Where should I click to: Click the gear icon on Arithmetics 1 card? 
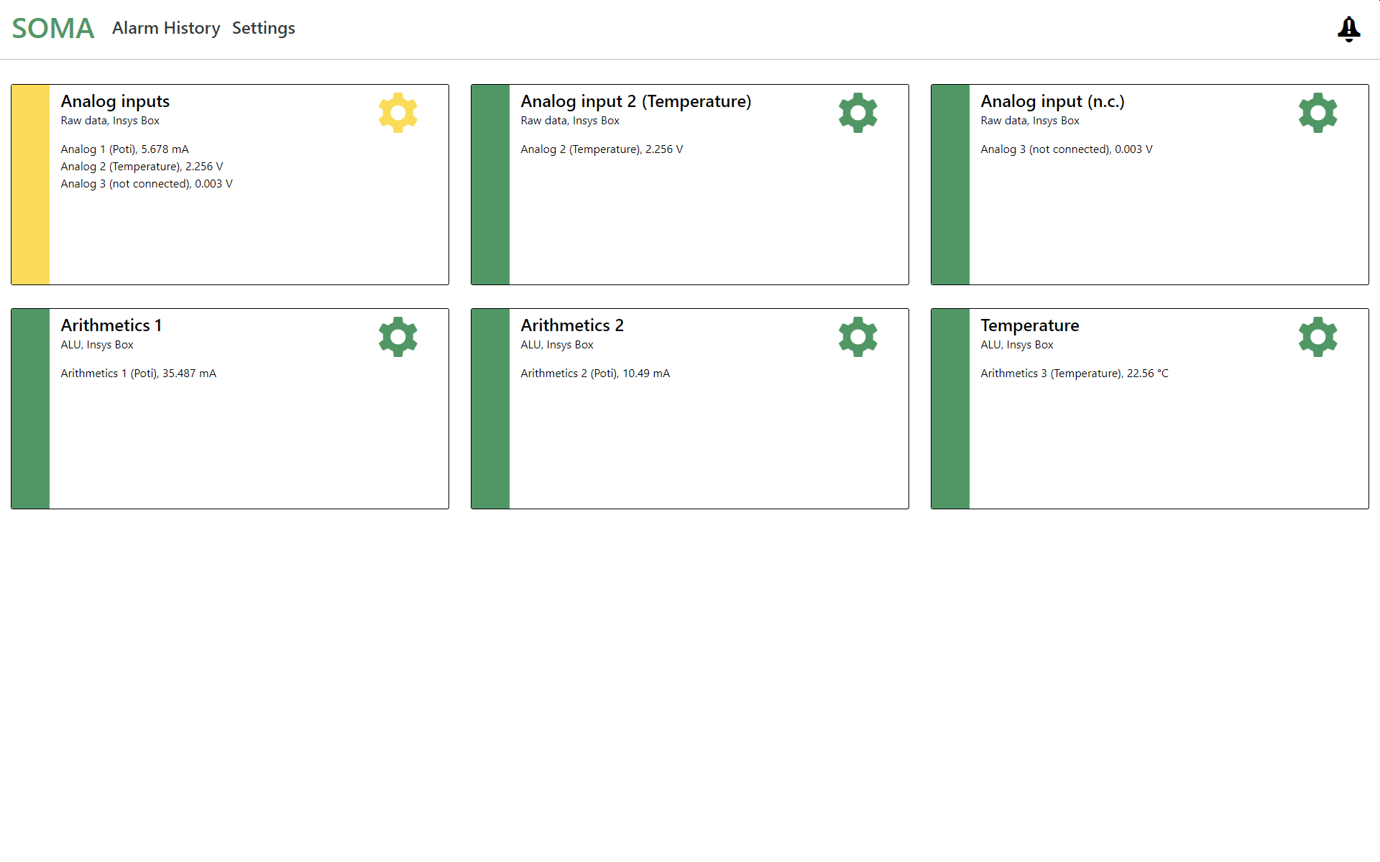(398, 337)
